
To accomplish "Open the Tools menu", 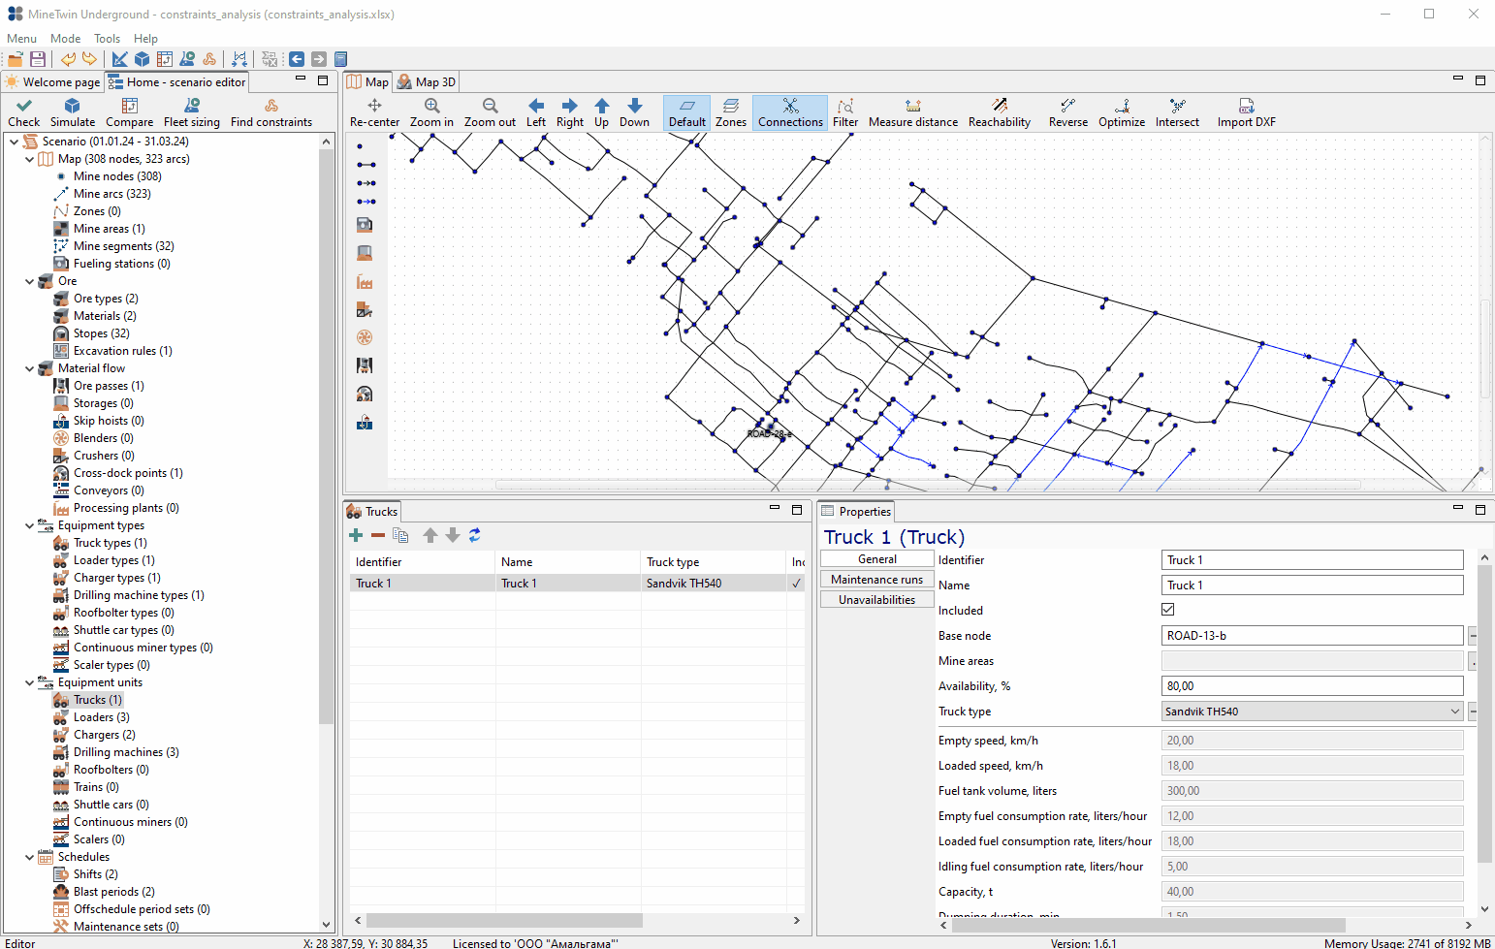I will click(x=107, y=39).
